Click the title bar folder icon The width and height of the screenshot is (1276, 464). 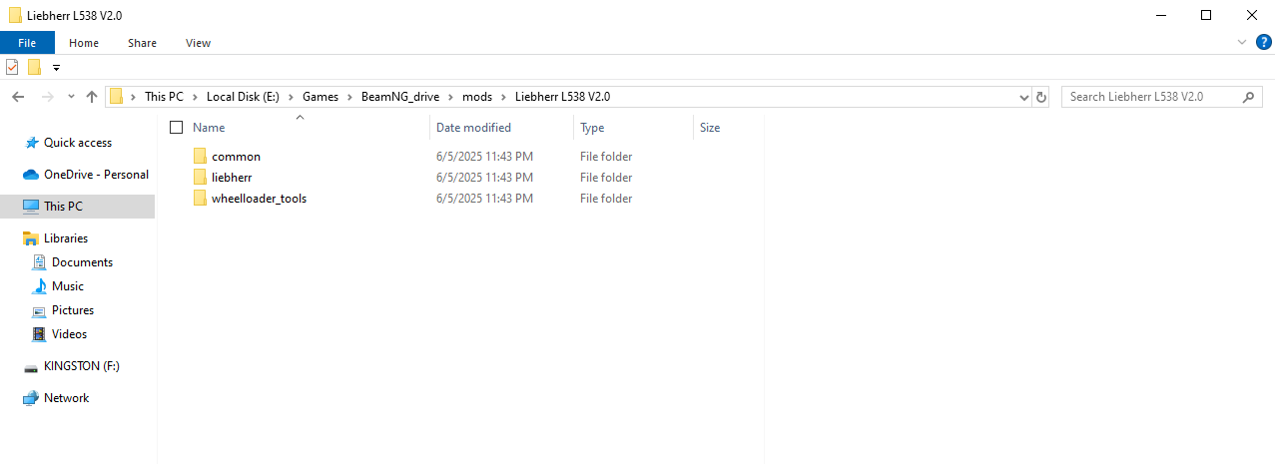click(x=14, y=15)
